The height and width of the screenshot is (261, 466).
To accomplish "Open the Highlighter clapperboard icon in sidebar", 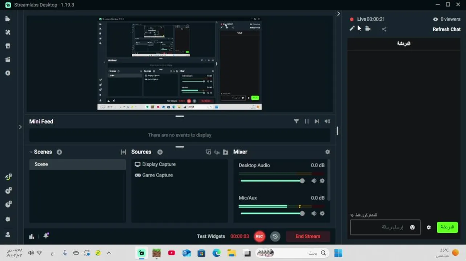I will click(x=8, y=59).
